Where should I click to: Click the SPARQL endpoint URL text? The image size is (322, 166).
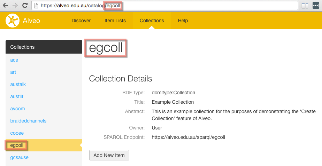[x=188, y=137]
